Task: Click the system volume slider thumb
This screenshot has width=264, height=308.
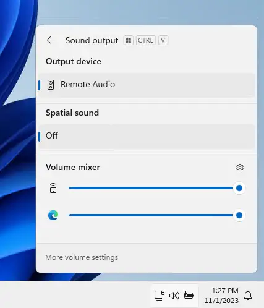Action: pos(239,188)
